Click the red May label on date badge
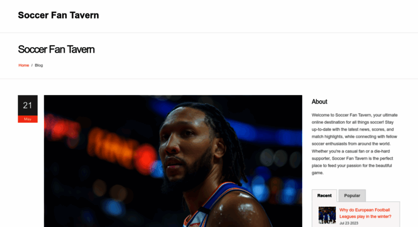Viewport: 418px width, 227px height. [28, 119]
